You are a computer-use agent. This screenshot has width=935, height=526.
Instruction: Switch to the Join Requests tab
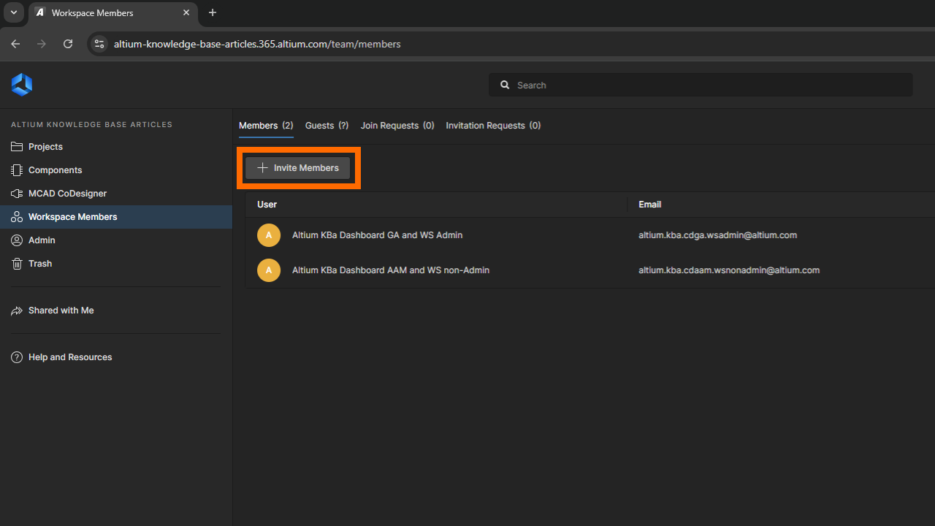[397, 126]
